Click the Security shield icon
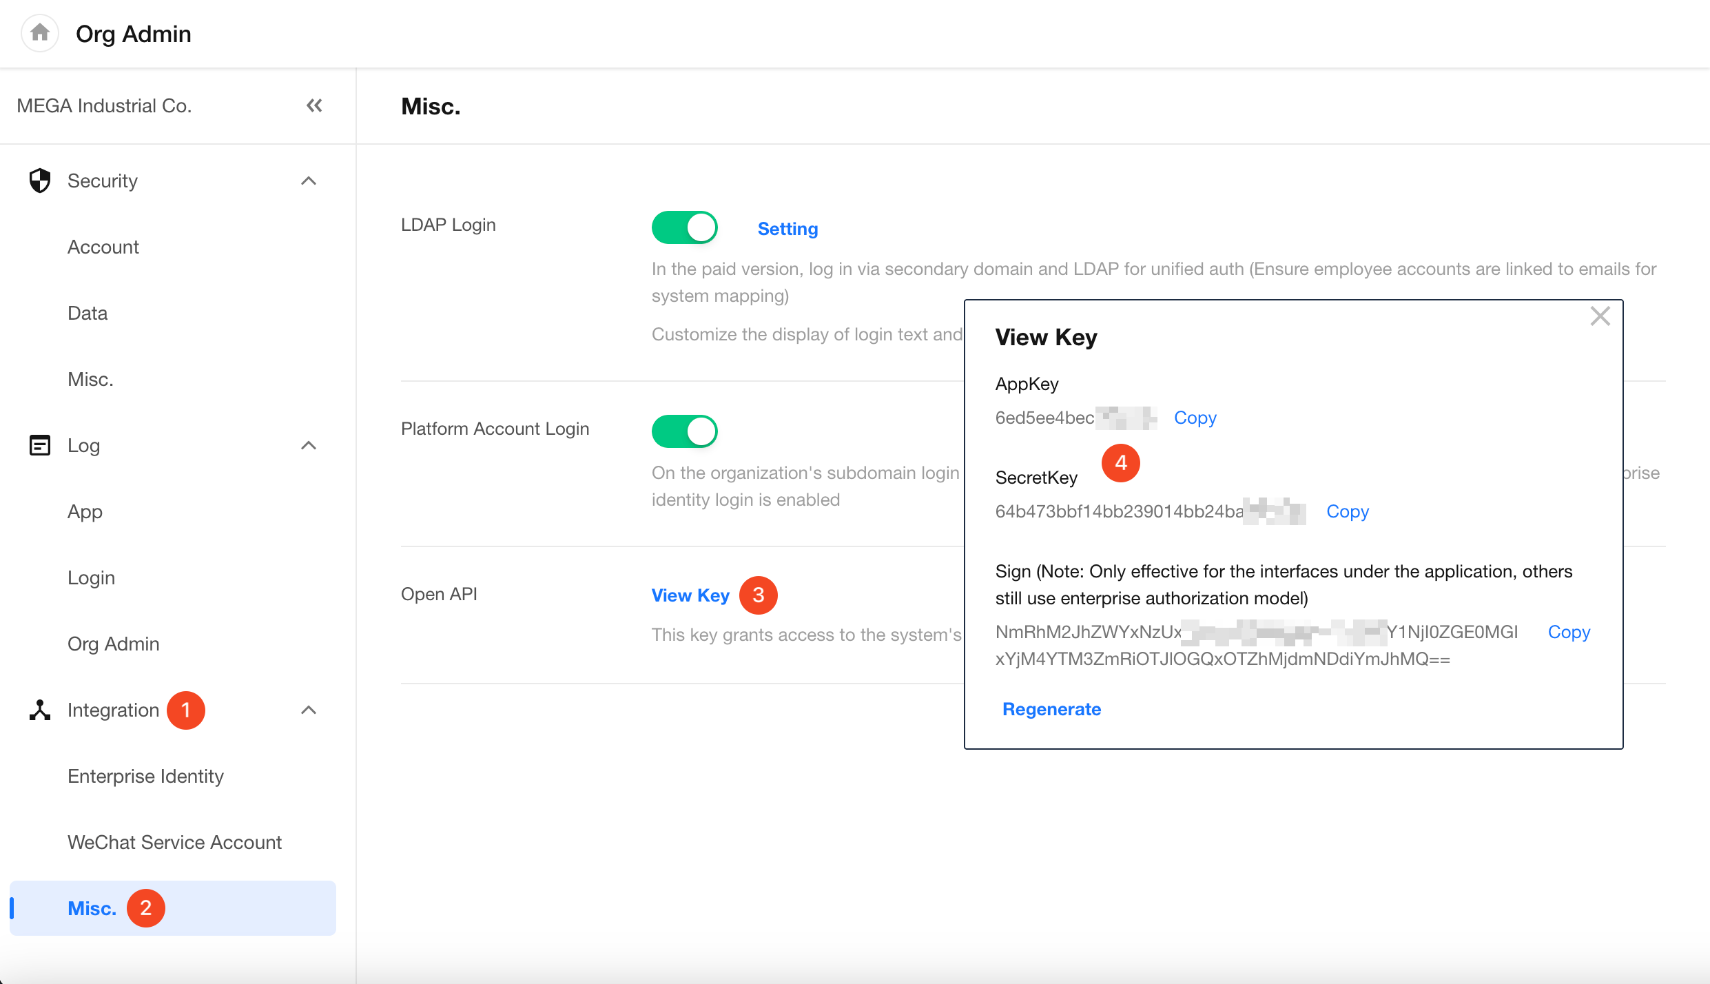The width and height of the screenshot is (1710, 984). (x=40, y=181)
